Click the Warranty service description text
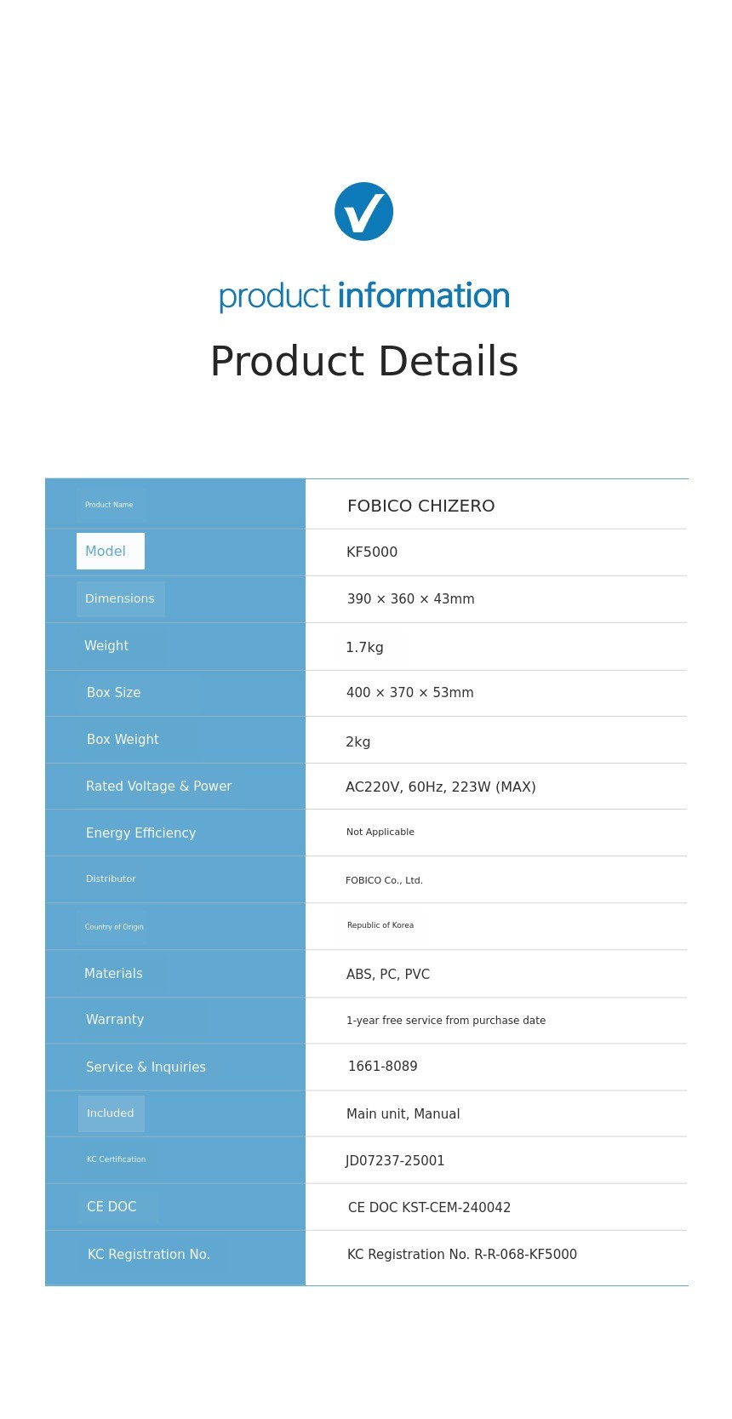This screenshot has height=1419, width=732. 446,1021
